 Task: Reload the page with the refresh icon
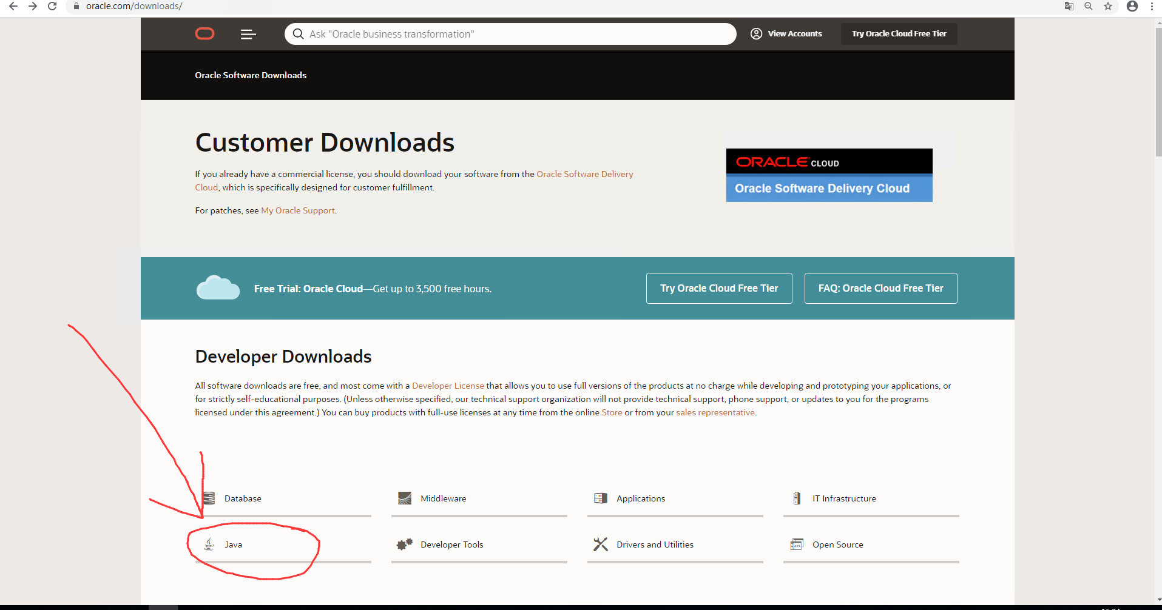click(x=52, y=6)
